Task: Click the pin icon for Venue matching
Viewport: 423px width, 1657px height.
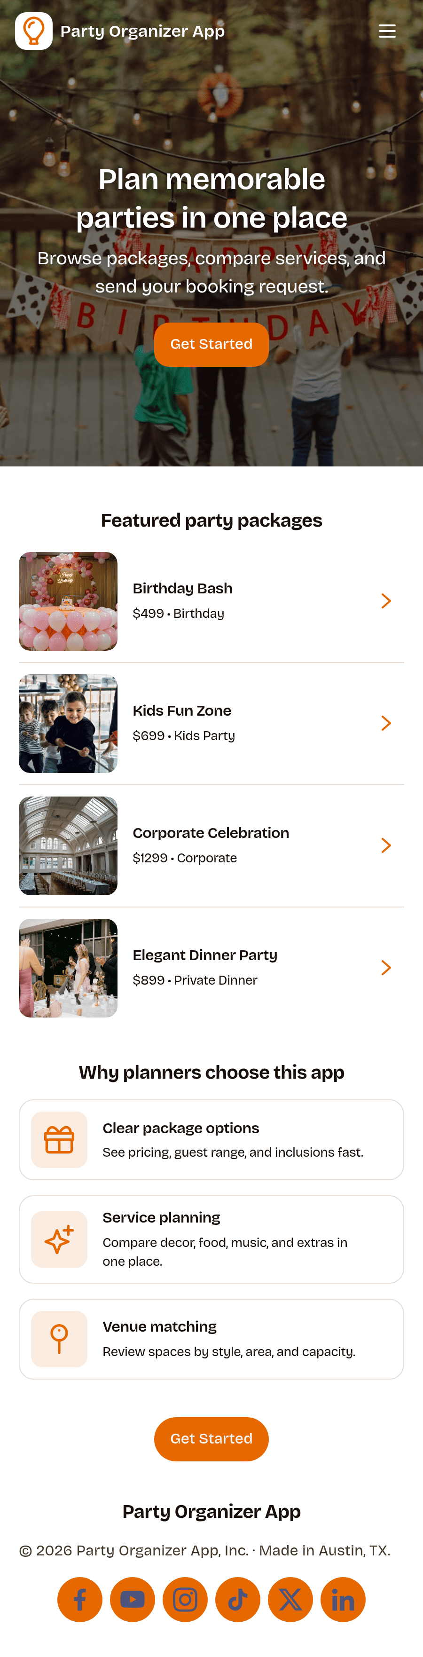Action: [59, 1339]
